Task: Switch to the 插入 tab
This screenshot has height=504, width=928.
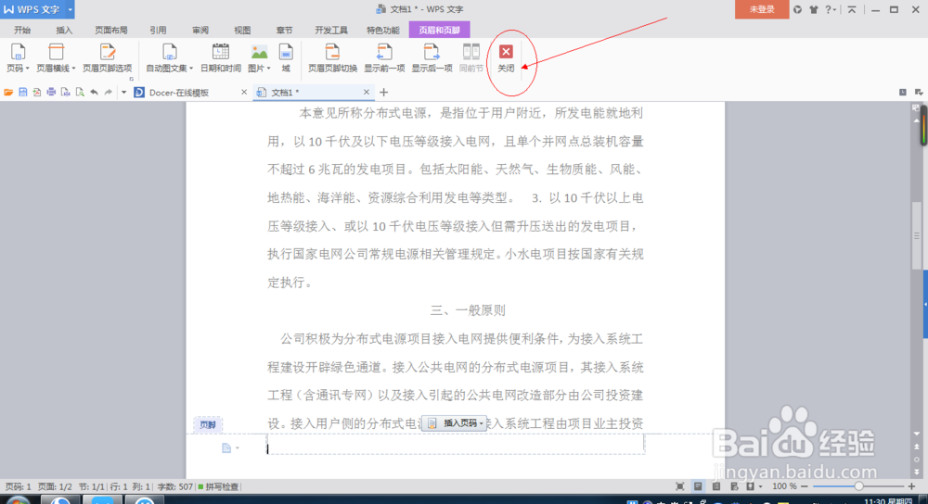Action: click(x=64, y=31)
